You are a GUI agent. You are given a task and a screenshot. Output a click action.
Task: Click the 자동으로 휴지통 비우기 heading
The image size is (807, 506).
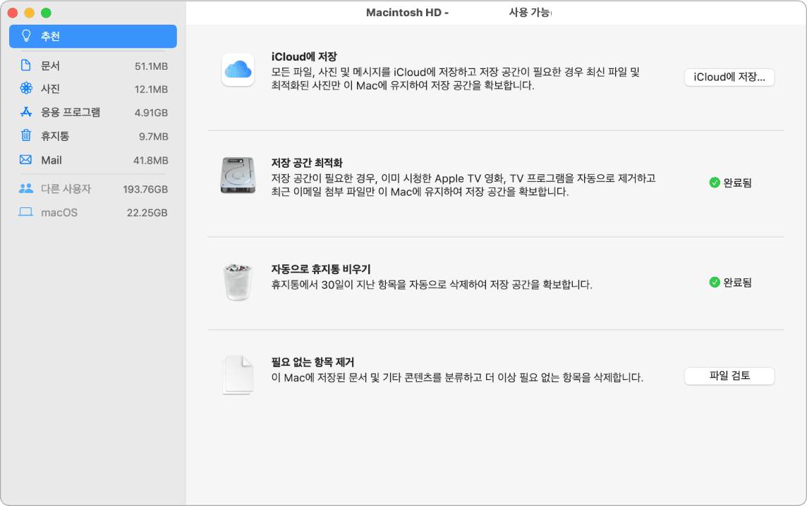[321, 269]
